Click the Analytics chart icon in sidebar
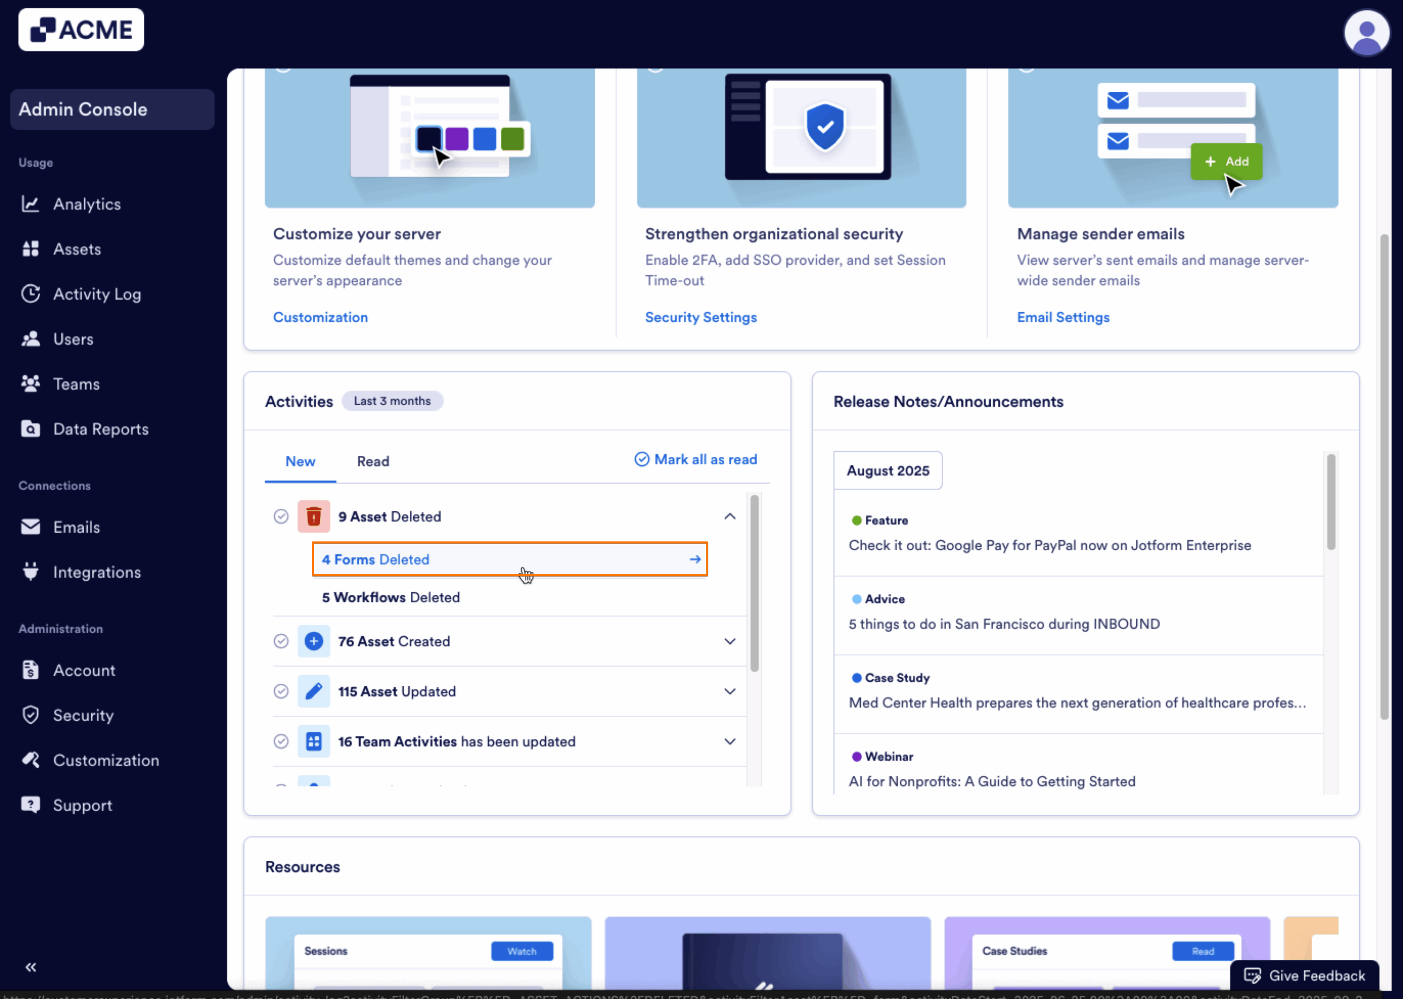The height and width of the screenshot is (999, 1403). point(30,204)
